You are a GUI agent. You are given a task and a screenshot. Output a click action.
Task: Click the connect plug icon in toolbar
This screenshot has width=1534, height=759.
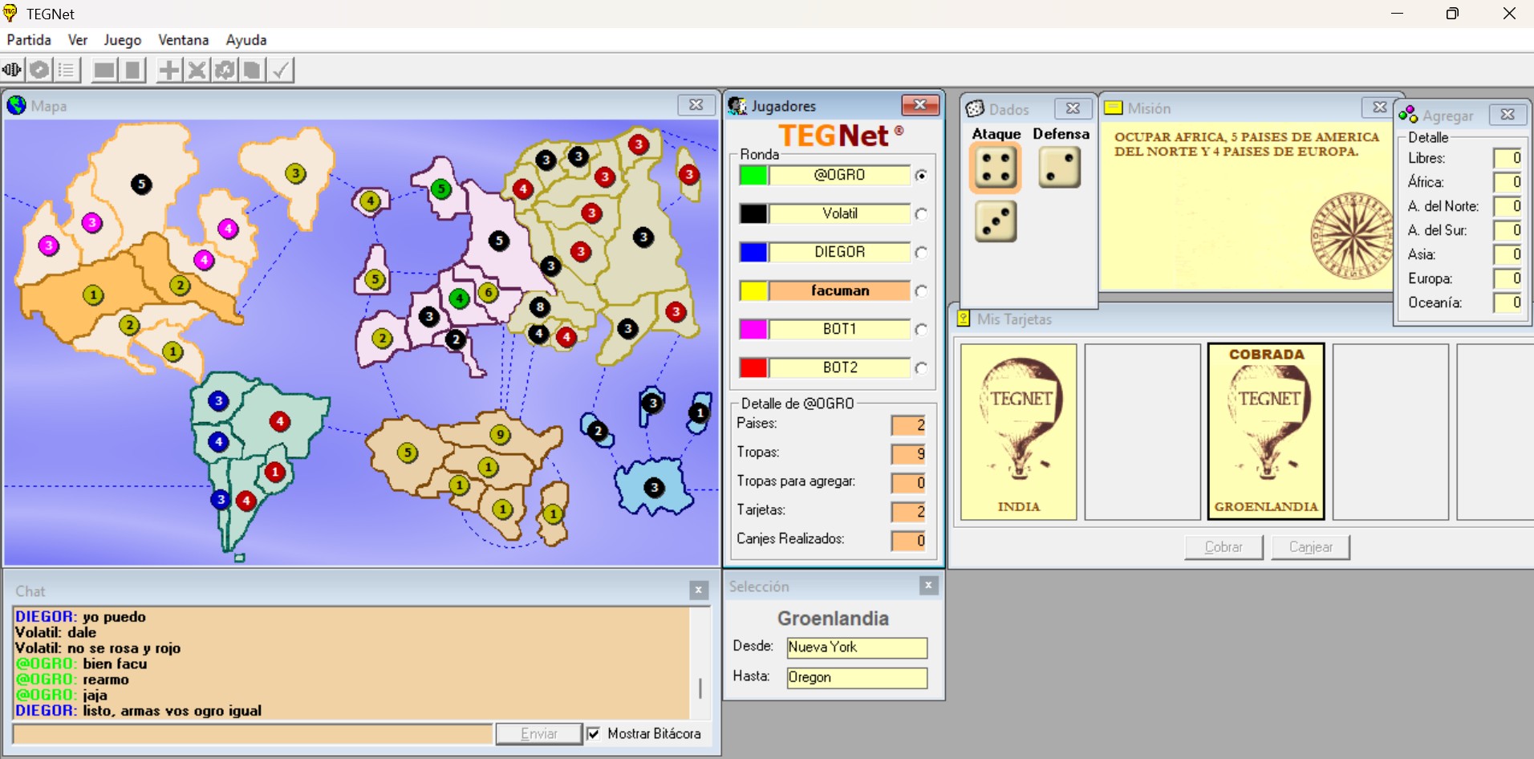pos(12,70)
